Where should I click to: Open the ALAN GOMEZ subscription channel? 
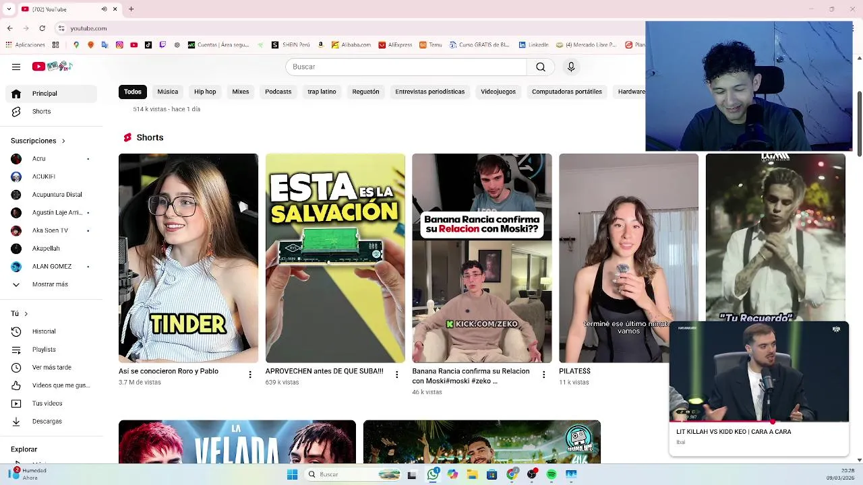(x=51, y=266)
